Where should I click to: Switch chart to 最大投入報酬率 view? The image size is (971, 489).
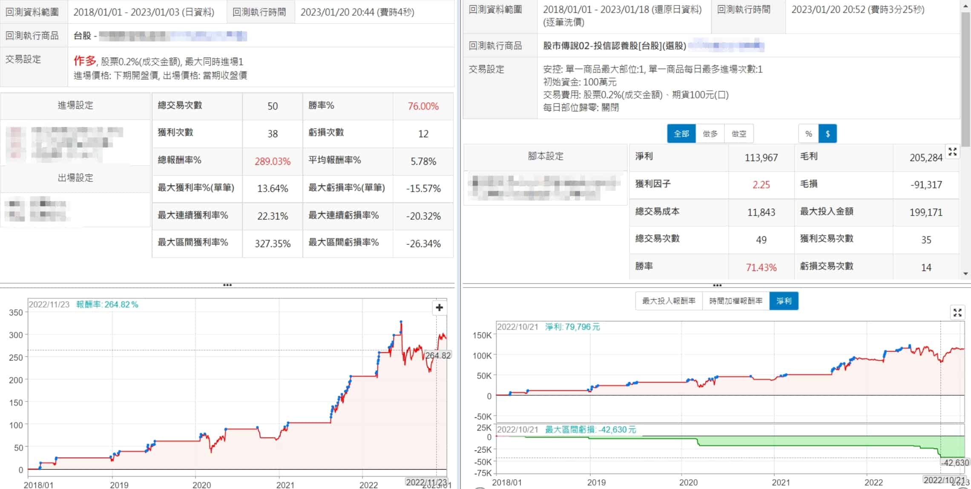669,301
